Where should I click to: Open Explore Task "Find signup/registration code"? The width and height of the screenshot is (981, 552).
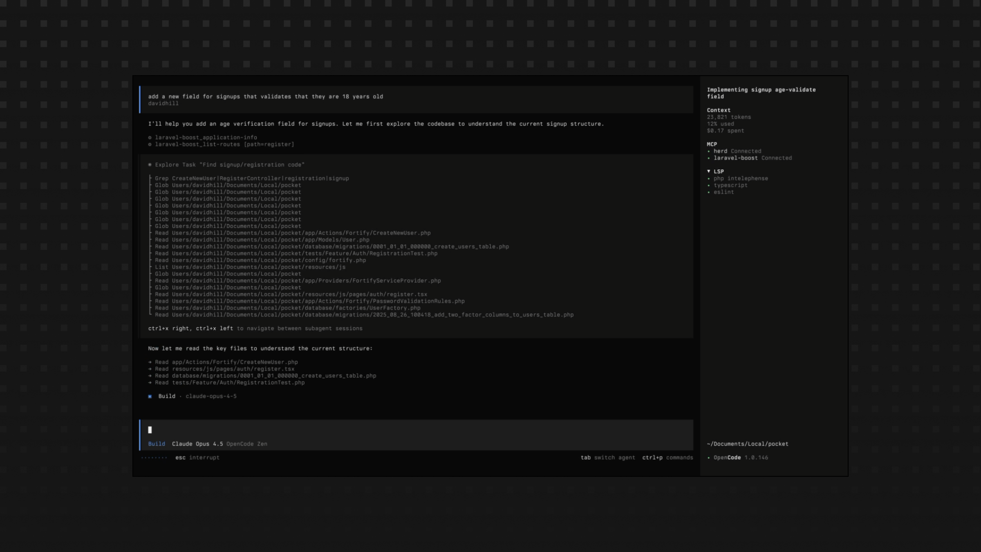pos(230,165)
